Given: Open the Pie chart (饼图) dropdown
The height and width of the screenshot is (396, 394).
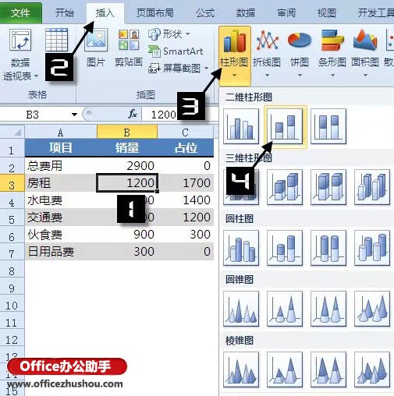Looking at the screenshot, I should pos(300,54).
